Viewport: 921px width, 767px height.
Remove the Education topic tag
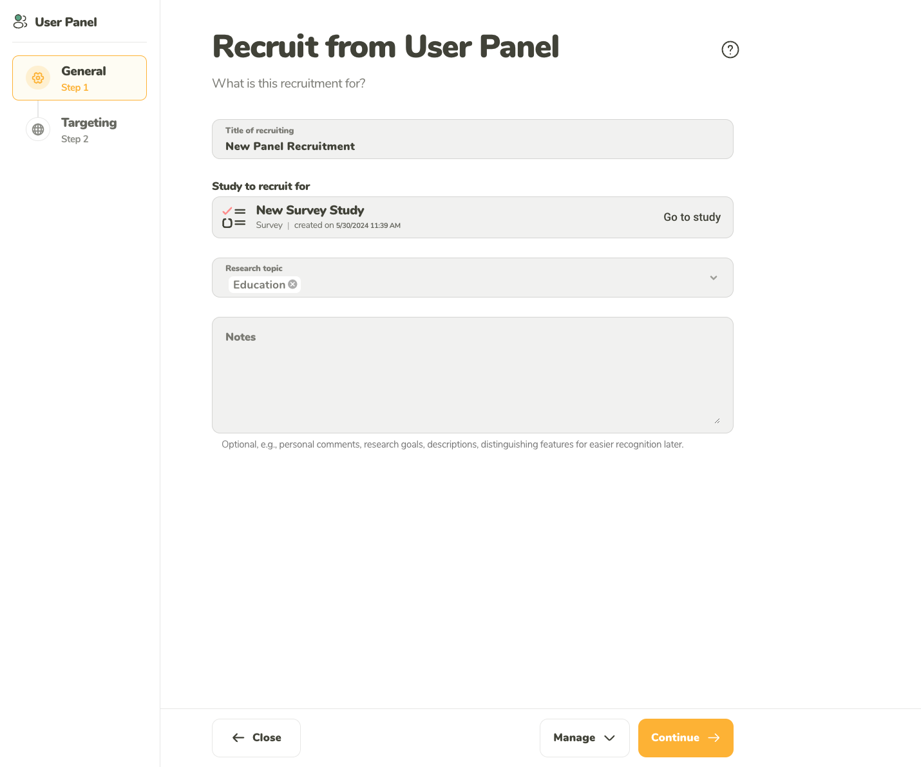tap(292, 284)
